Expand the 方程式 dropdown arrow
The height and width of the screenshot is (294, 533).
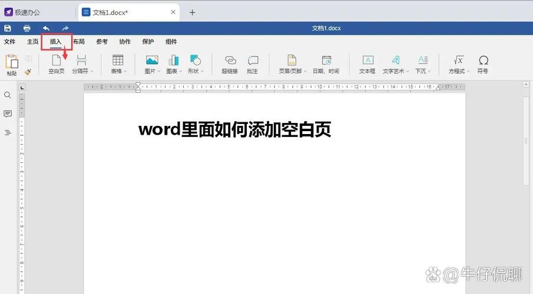tap(468, 71)
